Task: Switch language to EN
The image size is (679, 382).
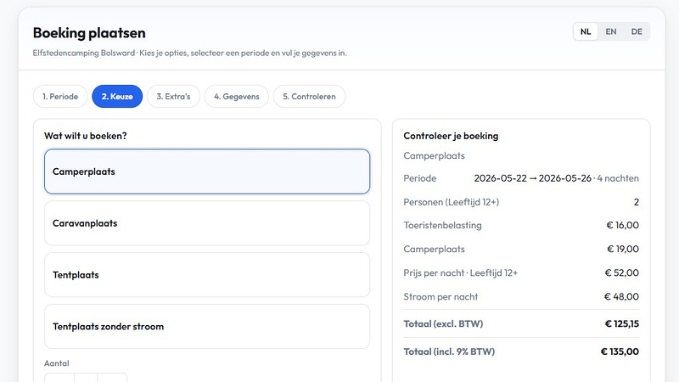Action: coord(611,31)
